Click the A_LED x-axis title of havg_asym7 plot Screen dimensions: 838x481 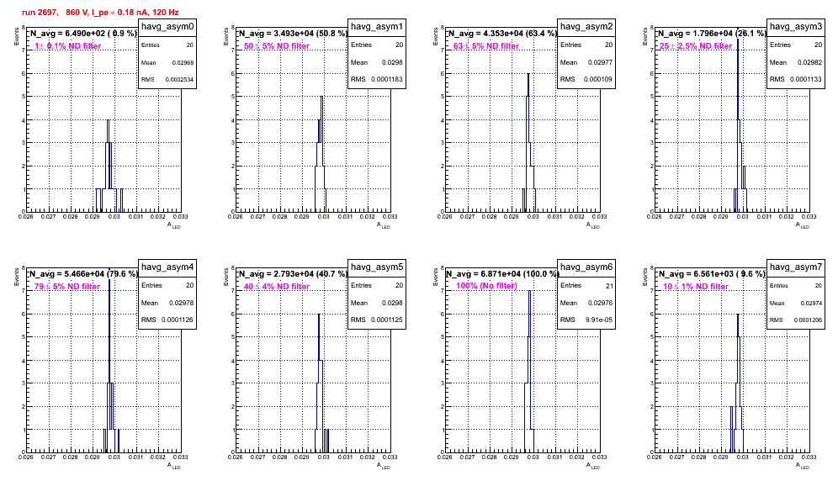803,466
